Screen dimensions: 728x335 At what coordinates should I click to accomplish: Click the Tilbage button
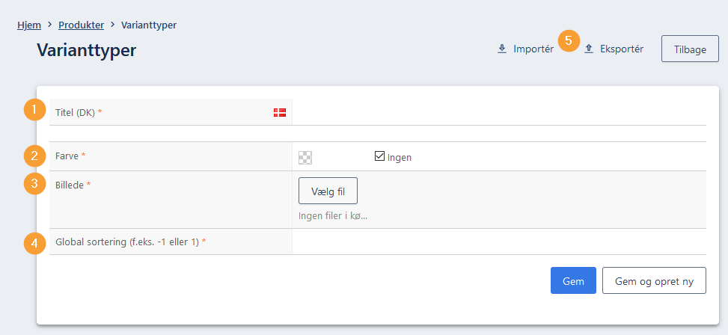click(690, 49)
